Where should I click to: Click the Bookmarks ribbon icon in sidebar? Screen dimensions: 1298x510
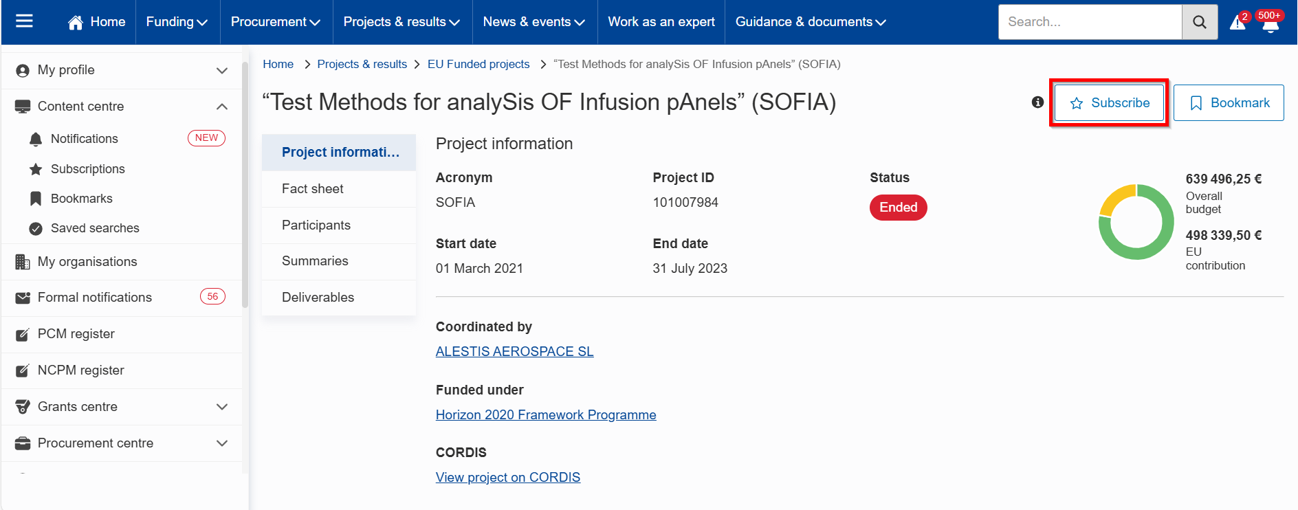click(x=36, y=199)
